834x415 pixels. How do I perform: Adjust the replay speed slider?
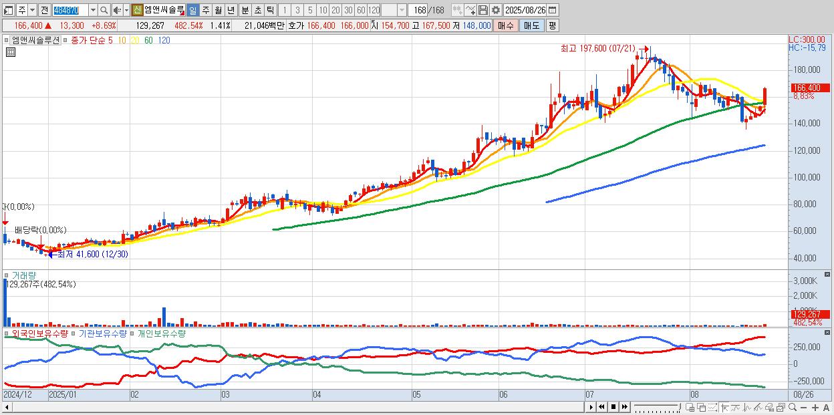657,408
